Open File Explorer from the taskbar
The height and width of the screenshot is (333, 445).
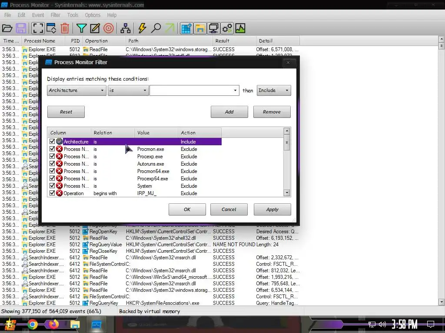click(x=75, y=324)
